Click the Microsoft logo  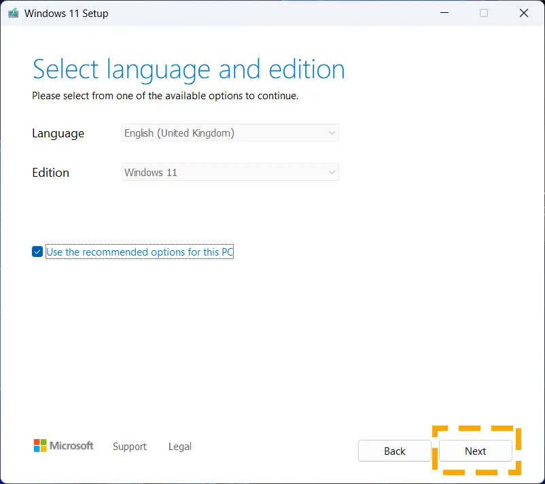[63, 445]
